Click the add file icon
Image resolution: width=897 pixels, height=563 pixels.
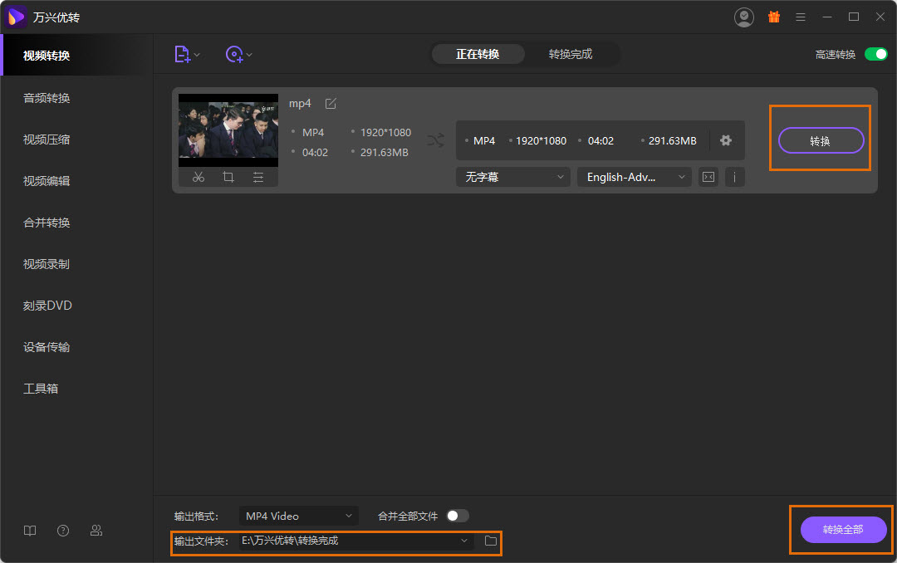coord(182,55)
